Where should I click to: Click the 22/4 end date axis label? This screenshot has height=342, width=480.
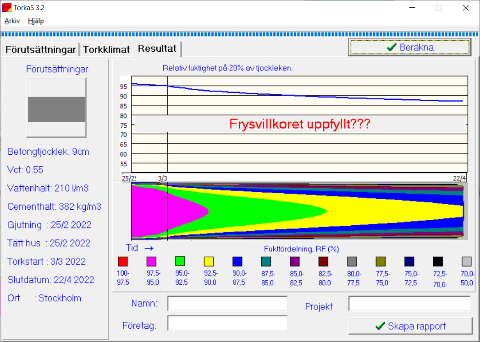[459, 178]
